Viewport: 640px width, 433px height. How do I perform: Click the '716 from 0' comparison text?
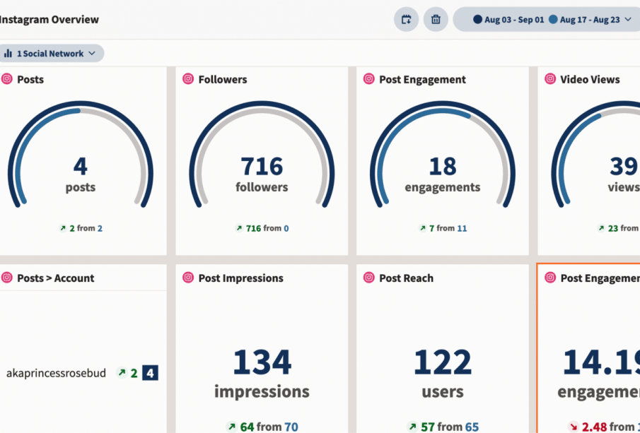pyautogui.click(x=267, y=228)
